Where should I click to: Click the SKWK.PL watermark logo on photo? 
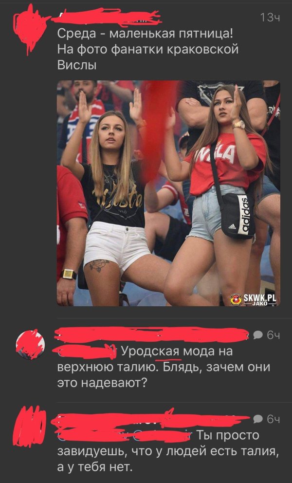253,299
